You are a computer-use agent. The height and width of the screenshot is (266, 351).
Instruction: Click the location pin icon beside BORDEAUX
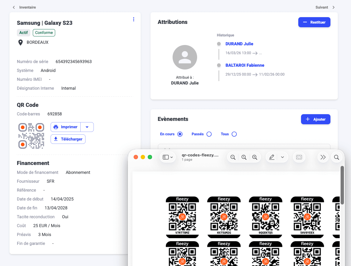pyautogui.click(x=20, y=43)
